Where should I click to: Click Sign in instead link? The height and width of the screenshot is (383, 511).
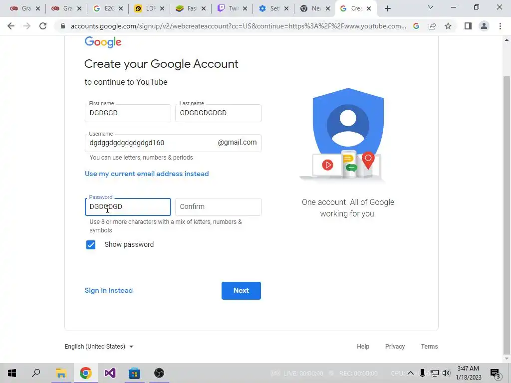pyautogui.click(x=108, y=291)
